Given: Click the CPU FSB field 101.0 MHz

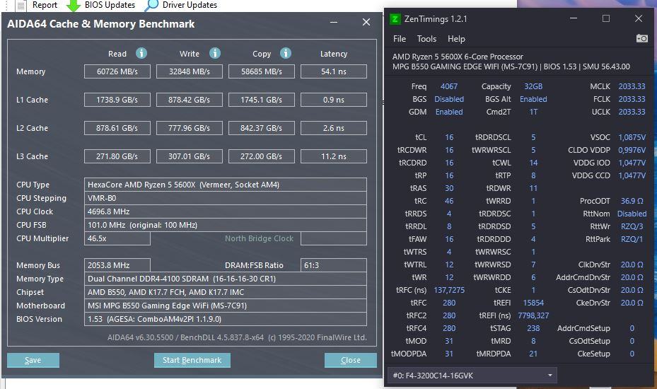Looking at the screenshot, I should pos(226,225).
